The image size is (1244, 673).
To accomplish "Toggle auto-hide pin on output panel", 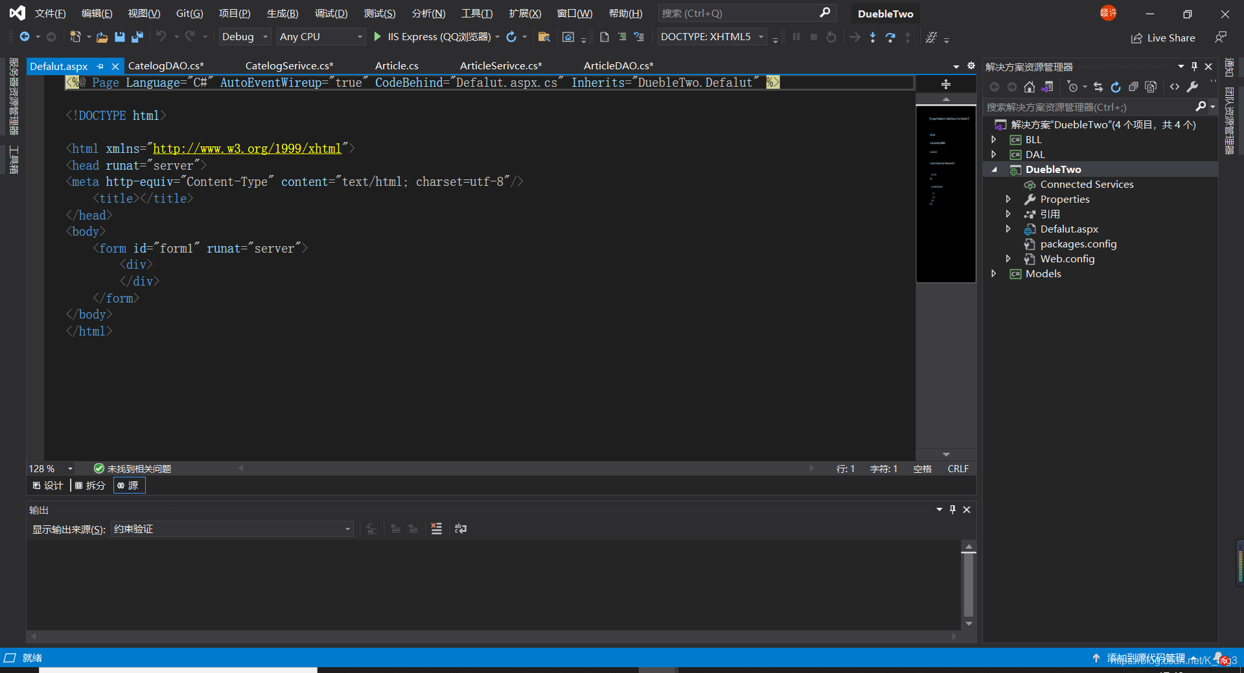I will pyautogui.click(x=952, y=509).
